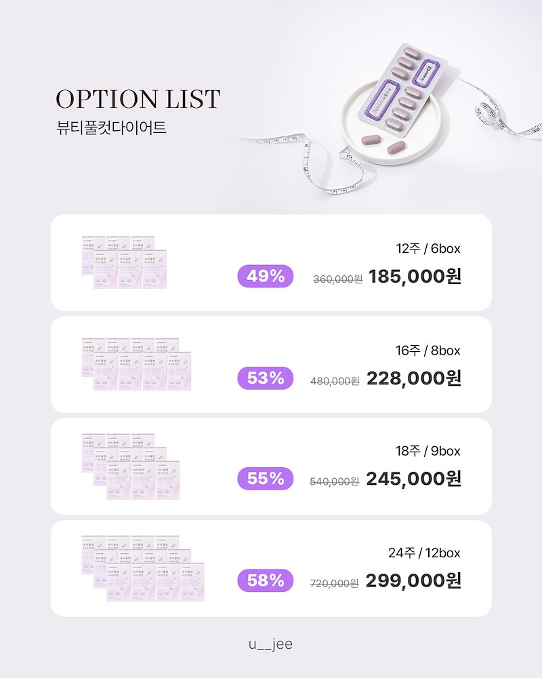Viewport: 542px width, 678px height.
Task: Click the 12box product boxes image
Action: [136, 568]
